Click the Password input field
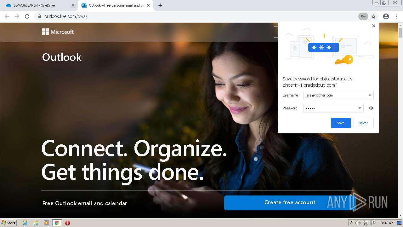The width and height of the screenshot is (403, 227). point(333,108)
